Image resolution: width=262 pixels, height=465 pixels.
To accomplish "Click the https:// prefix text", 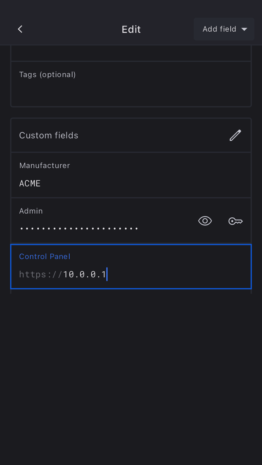I will point(40,274).
